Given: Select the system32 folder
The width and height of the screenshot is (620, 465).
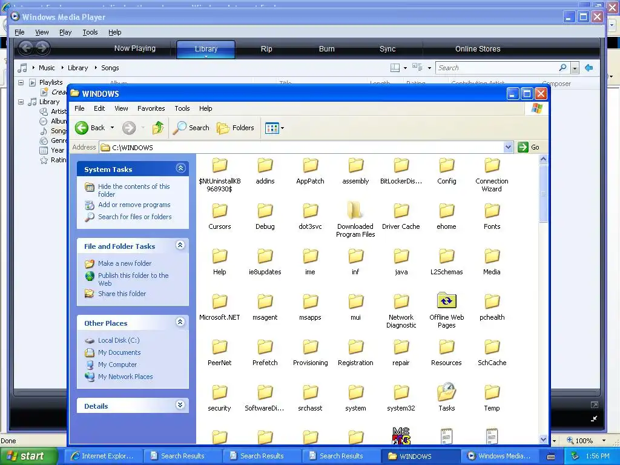Looking at the screenshot, I should (401, 398).
